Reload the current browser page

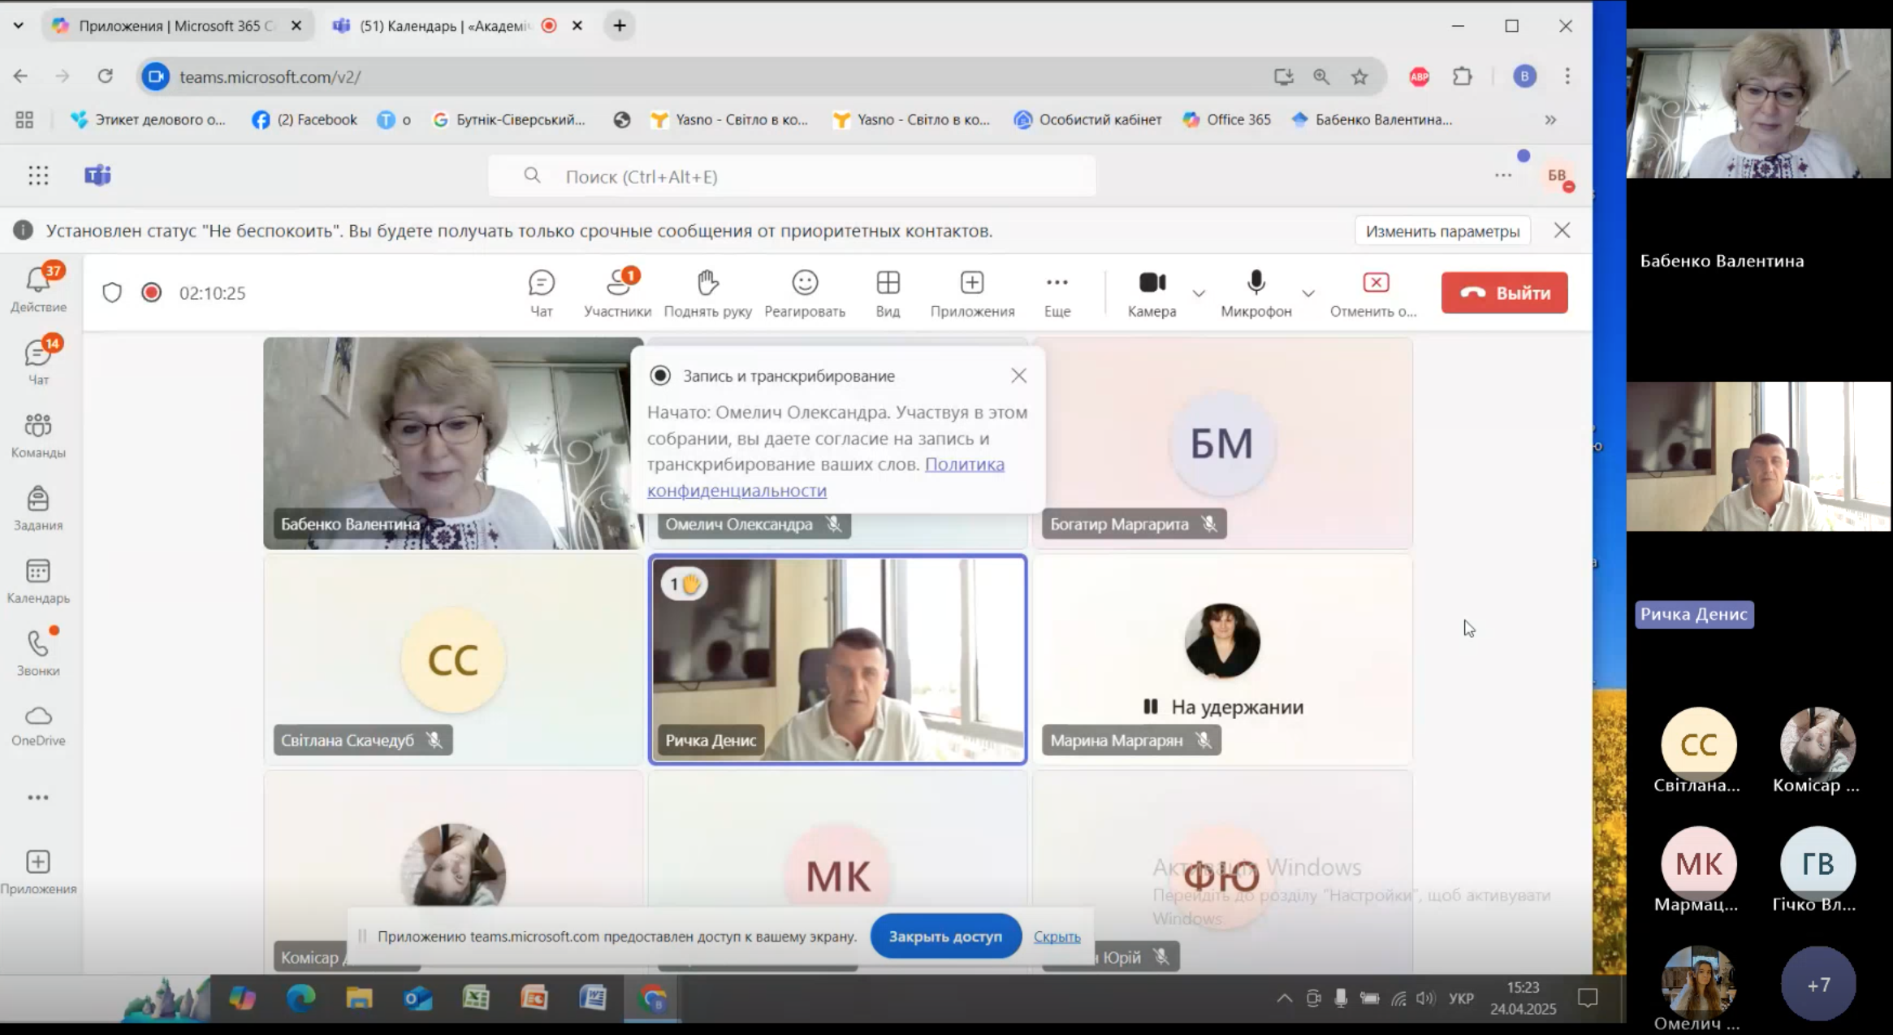pyautogui.click(x=105, y=76)
